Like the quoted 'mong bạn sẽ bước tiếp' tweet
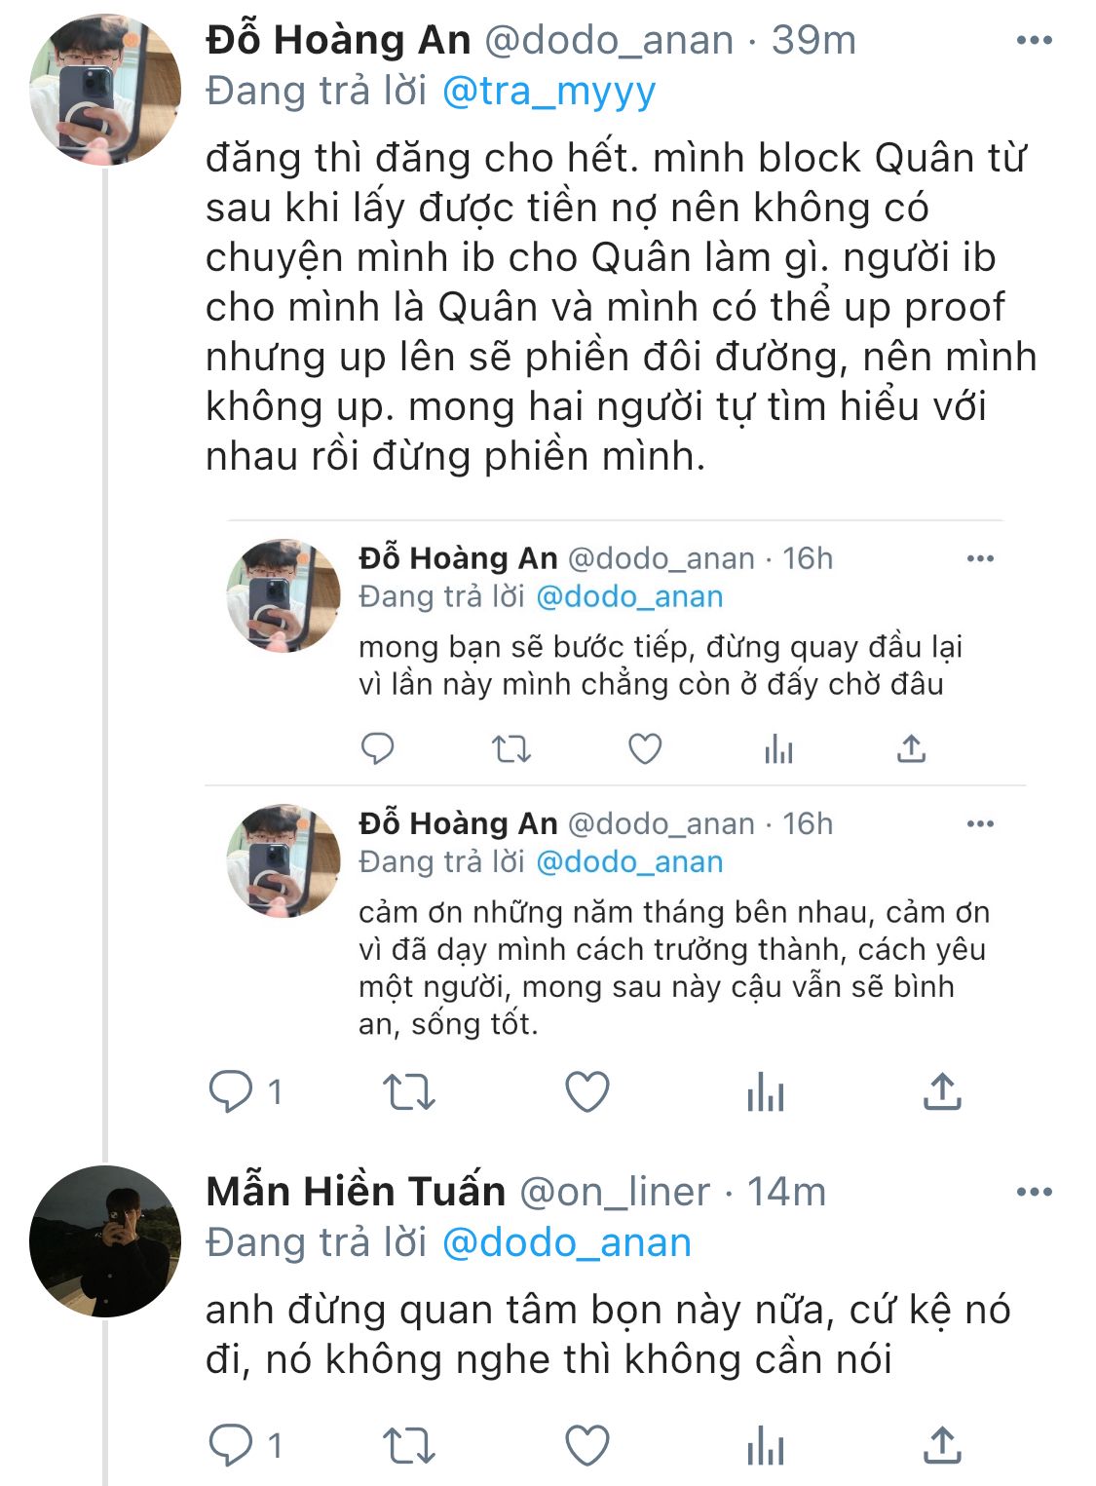This screenshot has height=1486, width=1096. click(x=645, y=748)
